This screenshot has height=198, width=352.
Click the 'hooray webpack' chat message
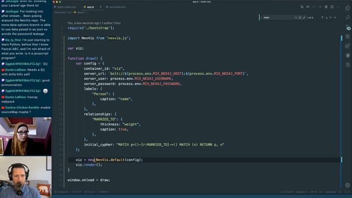pyautogui.click(x=20, y=100)
